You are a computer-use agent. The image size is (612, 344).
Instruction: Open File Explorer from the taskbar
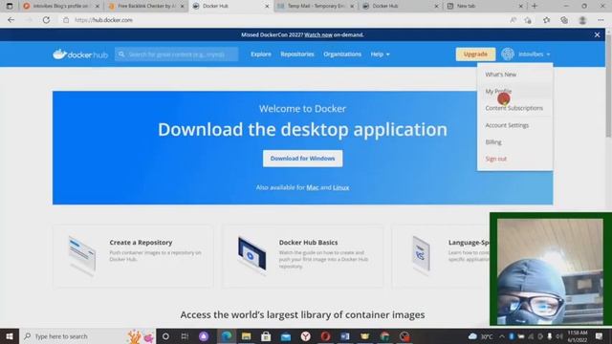point(246,336)
